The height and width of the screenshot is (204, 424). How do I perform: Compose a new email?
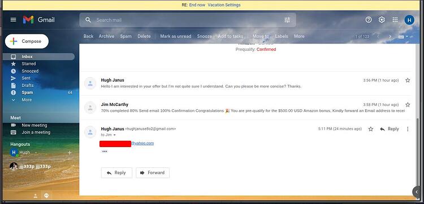coord(27,41)
